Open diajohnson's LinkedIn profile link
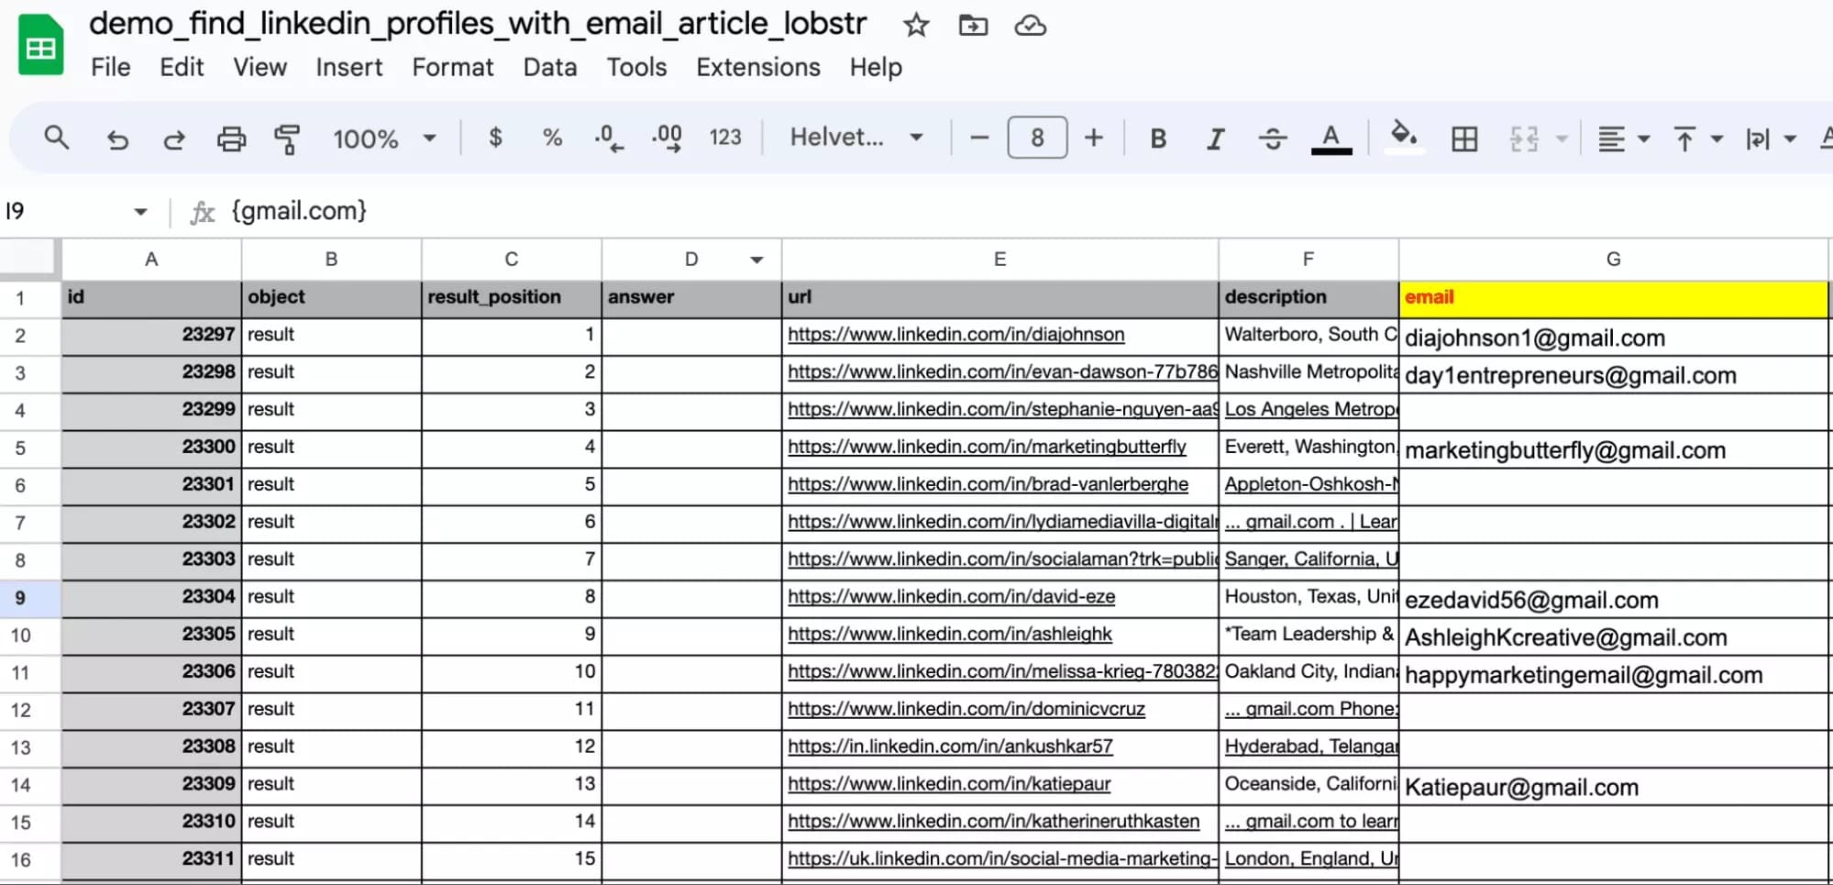Screen dimensions: 1833x885 [955, 335]
